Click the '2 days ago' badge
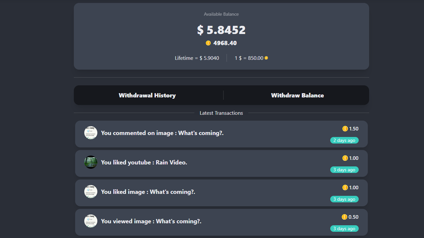The image size is (424, 238). point(344,140)
